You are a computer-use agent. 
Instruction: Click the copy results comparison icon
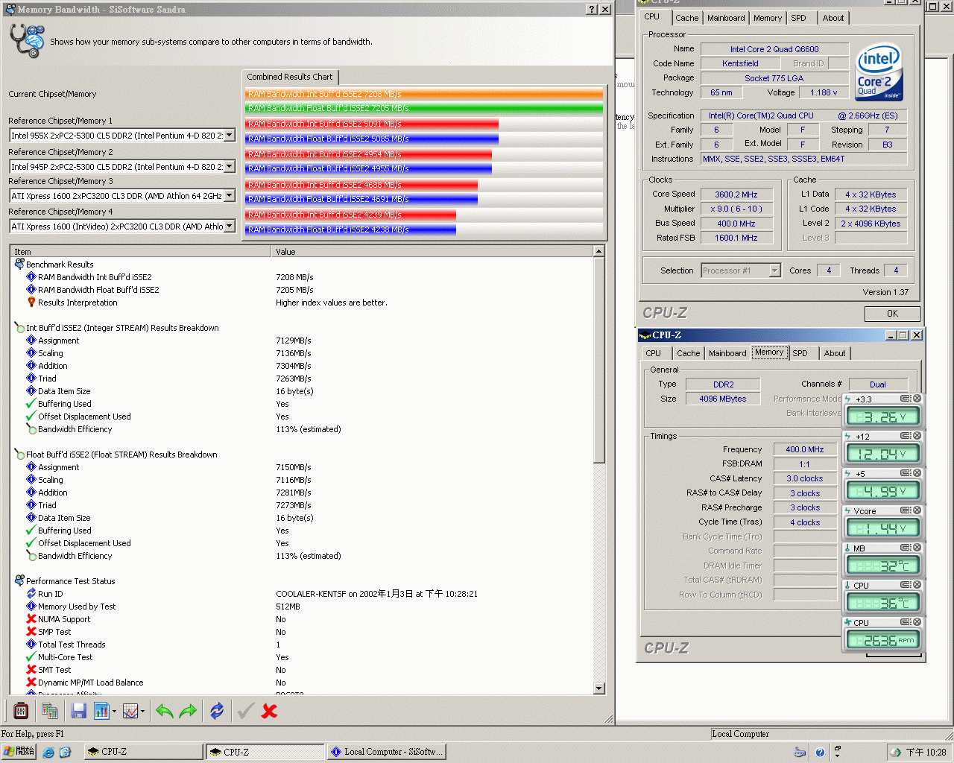pyautogui.click(x=50, y=711)
